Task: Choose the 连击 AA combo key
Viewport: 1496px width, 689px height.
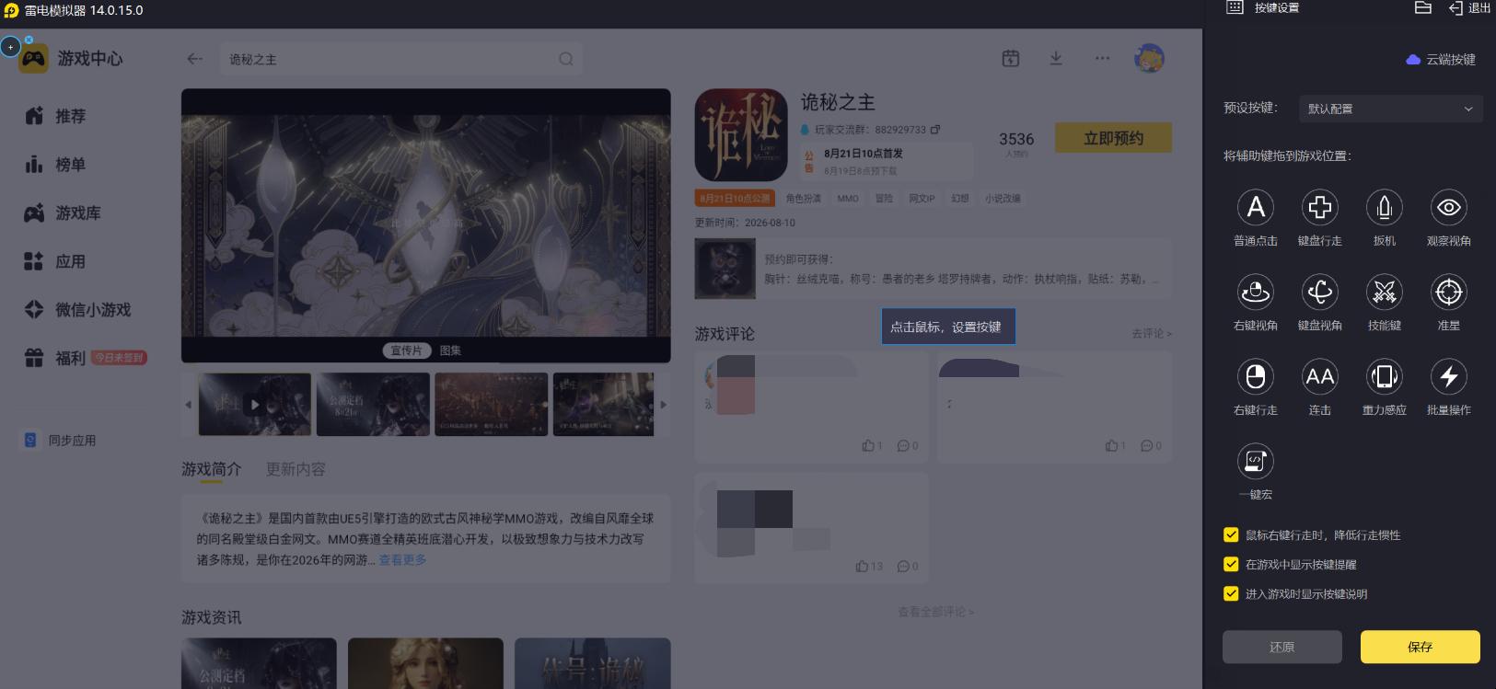Action: pos(1320,377)
